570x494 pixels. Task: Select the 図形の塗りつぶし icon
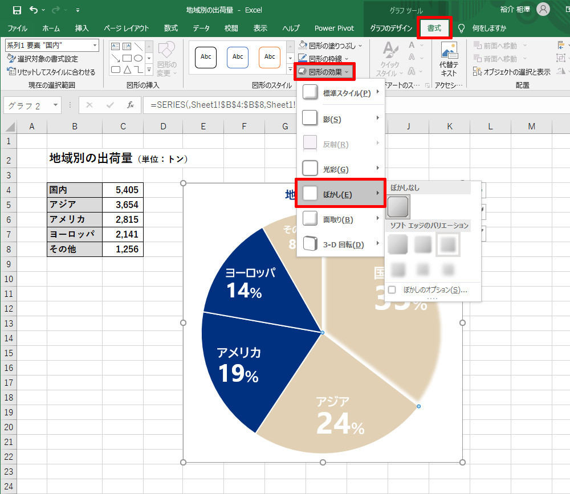point(302,44)
